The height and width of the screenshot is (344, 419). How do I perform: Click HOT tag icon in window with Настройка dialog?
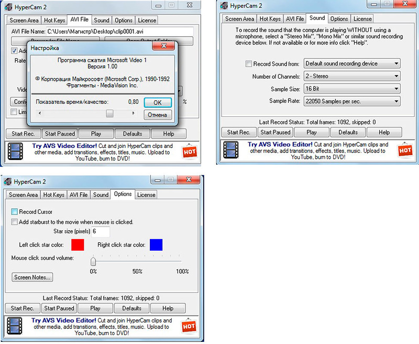click(190, 152)
